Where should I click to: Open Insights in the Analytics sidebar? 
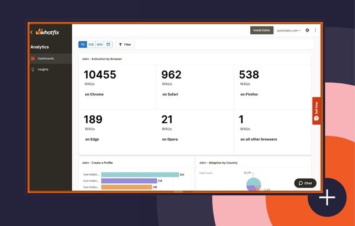pyautogui.click(x=51, y=70)
